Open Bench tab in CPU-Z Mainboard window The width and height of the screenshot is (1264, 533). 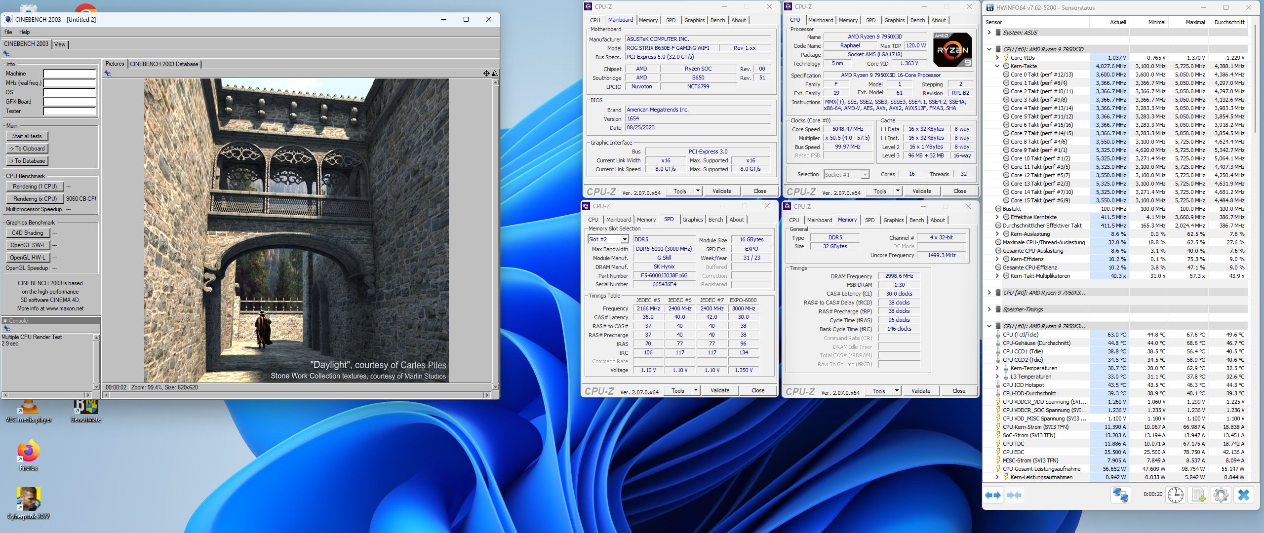tap(717, 20)
